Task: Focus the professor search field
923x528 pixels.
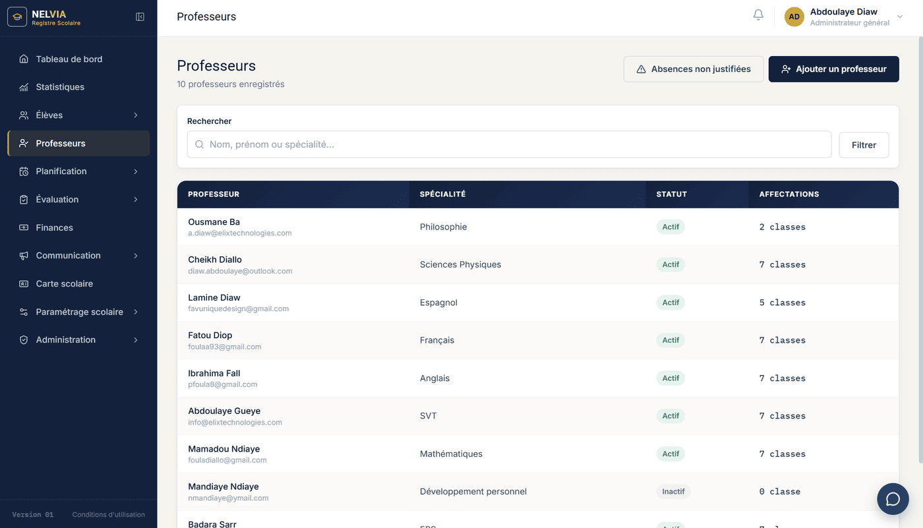Action: point(509,144)
